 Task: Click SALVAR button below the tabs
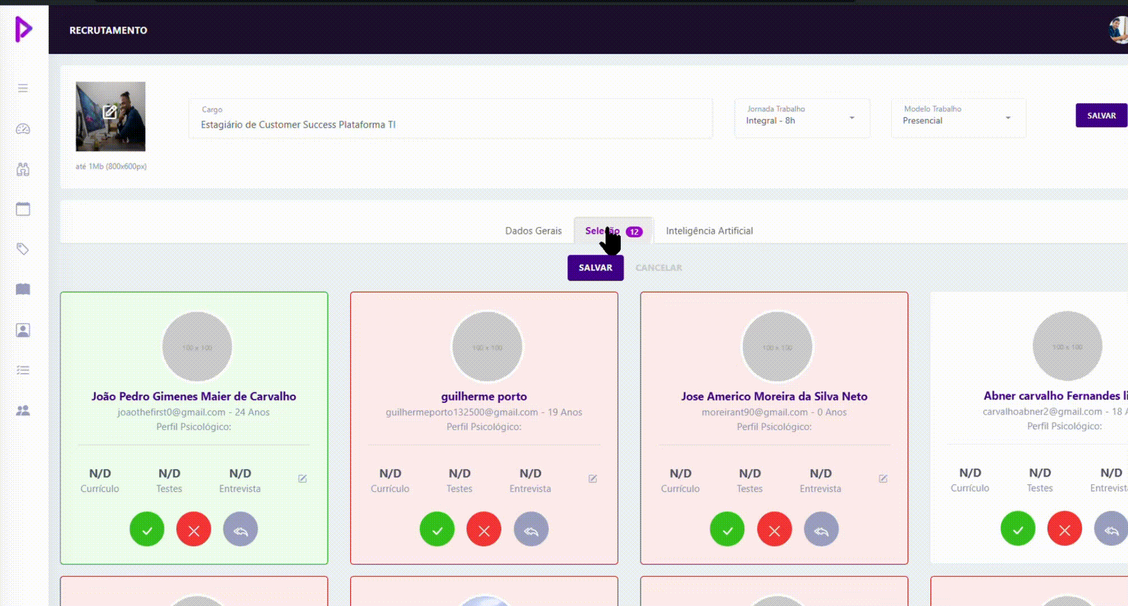(x=595, y=268)
